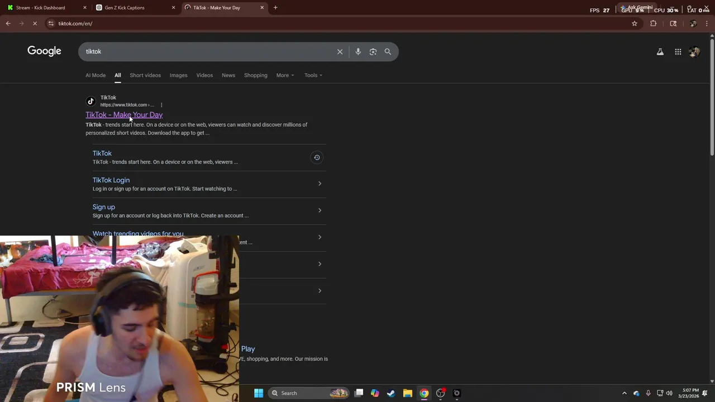This screenshot has width=715, height=402.
Task: Open Task View on taskbar
Action: coord(359,393)
